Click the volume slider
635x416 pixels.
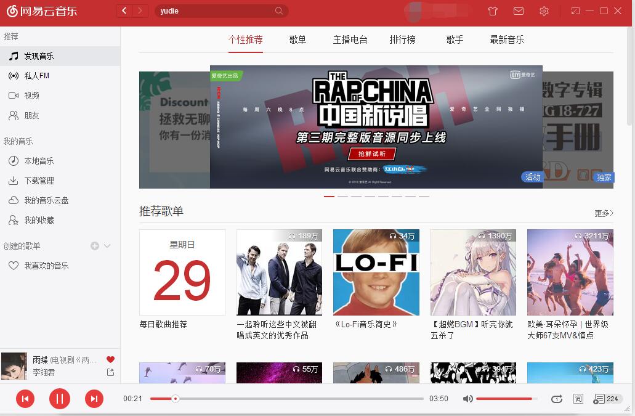tap(507, 399)
